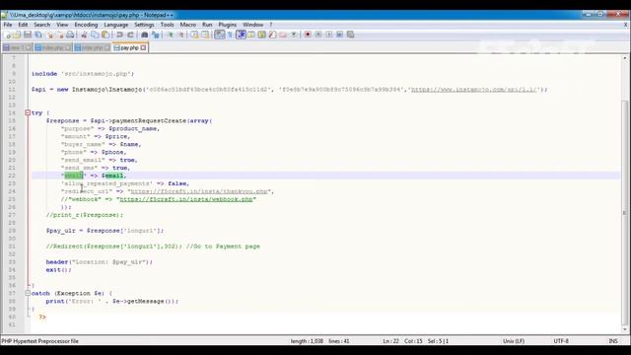
Task: Toggle synchronize horizontal scrolling
Action: pyautogui.click(x=205, y=35)
